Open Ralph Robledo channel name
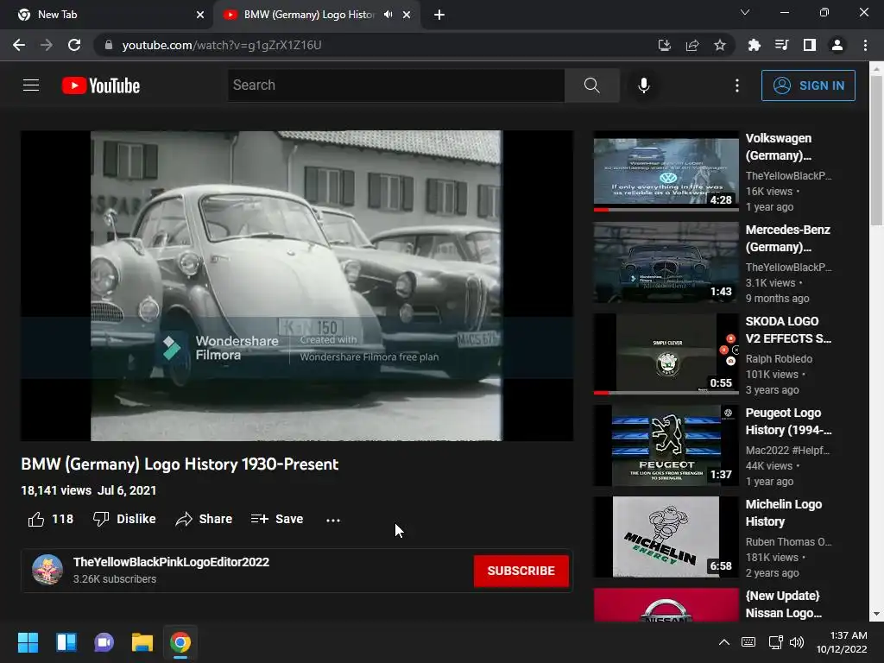The height and width of the screenshot is (663, 884). point(780,358)
